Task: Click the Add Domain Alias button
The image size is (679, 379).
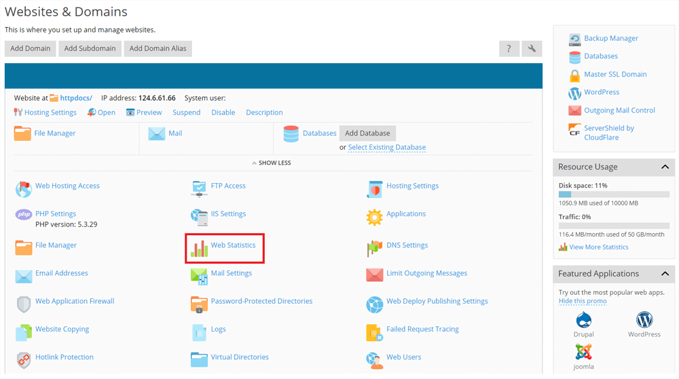Action: (x=158, y=48)
